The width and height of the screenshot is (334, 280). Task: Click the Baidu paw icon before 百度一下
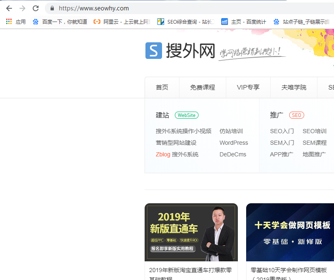point(36,22)
